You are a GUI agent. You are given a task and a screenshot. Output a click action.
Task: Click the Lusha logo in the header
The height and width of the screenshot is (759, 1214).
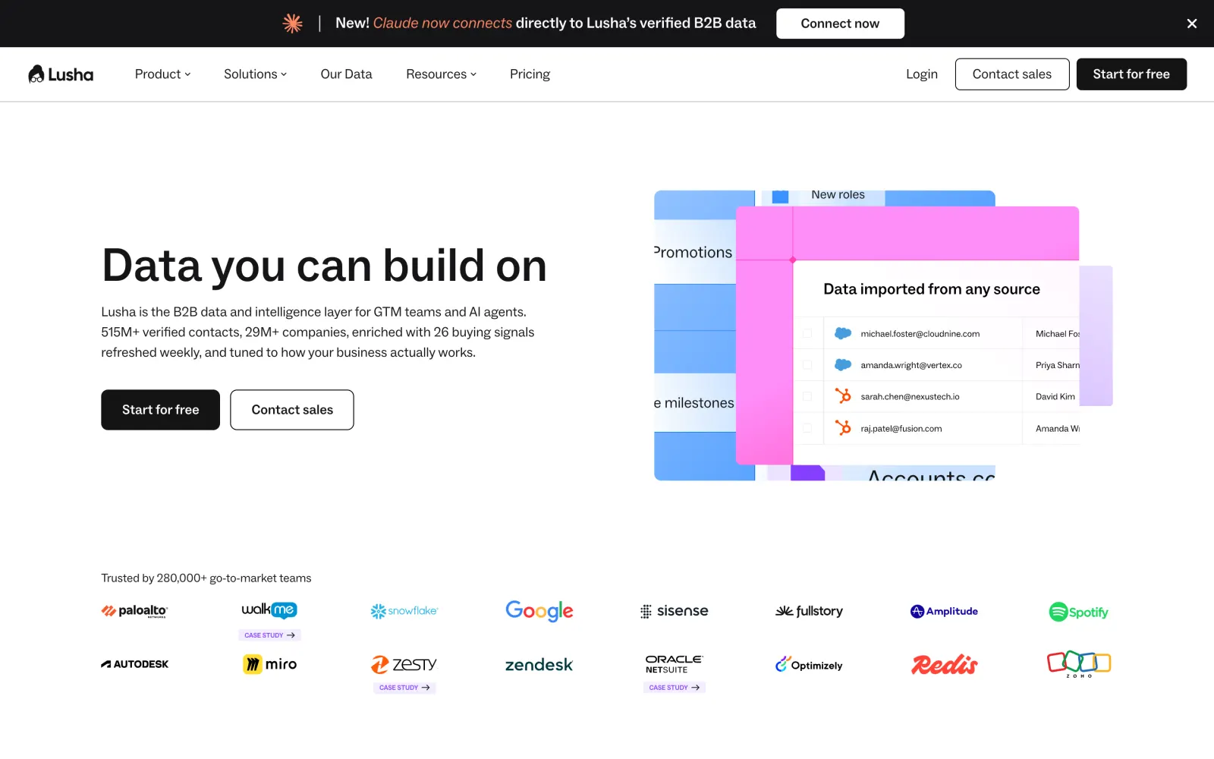tap(61, 74)
